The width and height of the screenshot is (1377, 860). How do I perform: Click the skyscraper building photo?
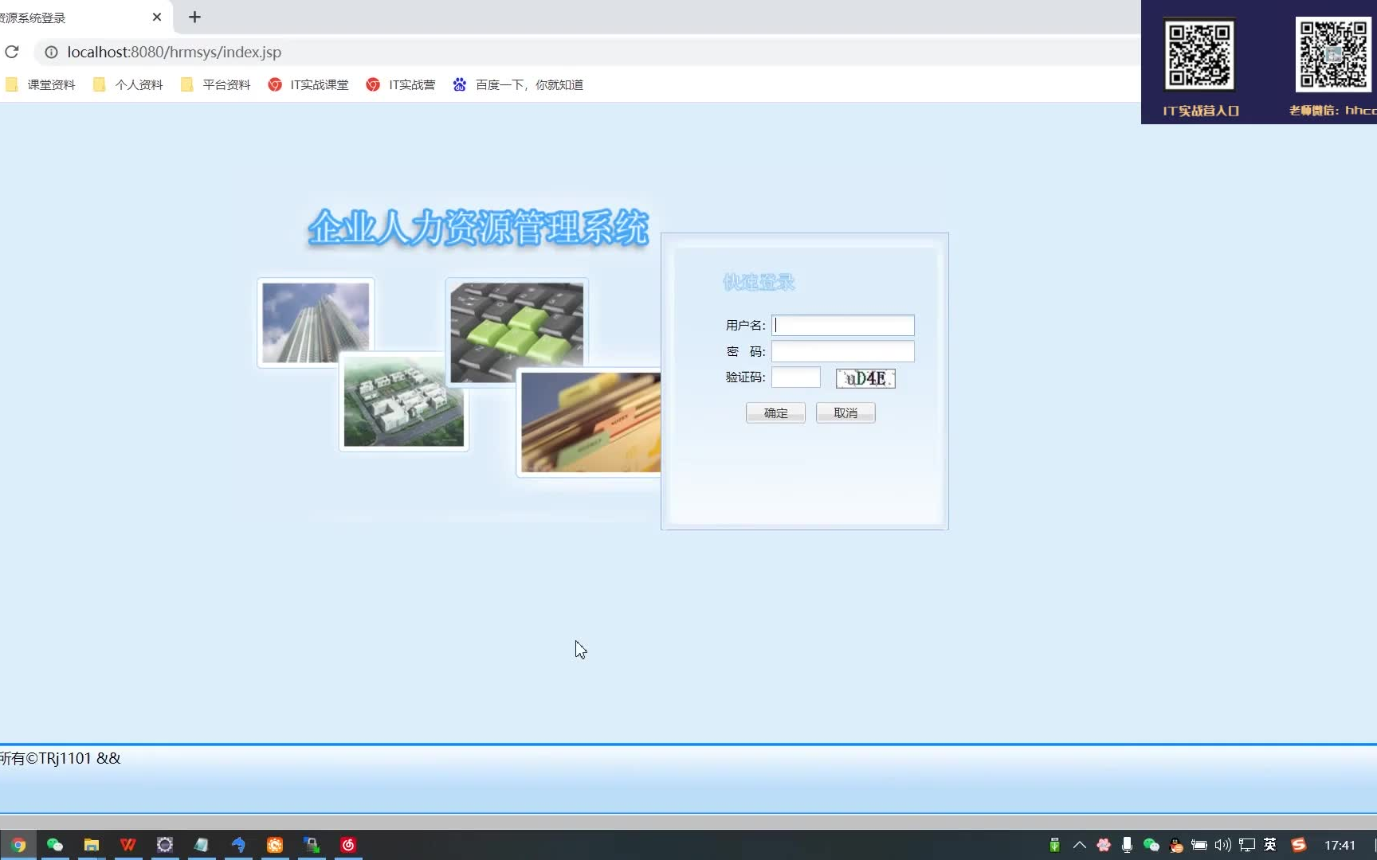(x=316, y=322)
